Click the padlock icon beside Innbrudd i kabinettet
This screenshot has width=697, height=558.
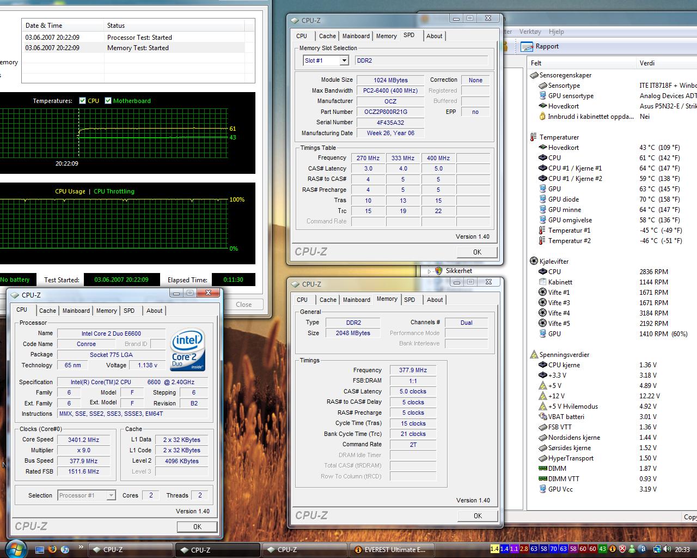(x=542, y=117)
